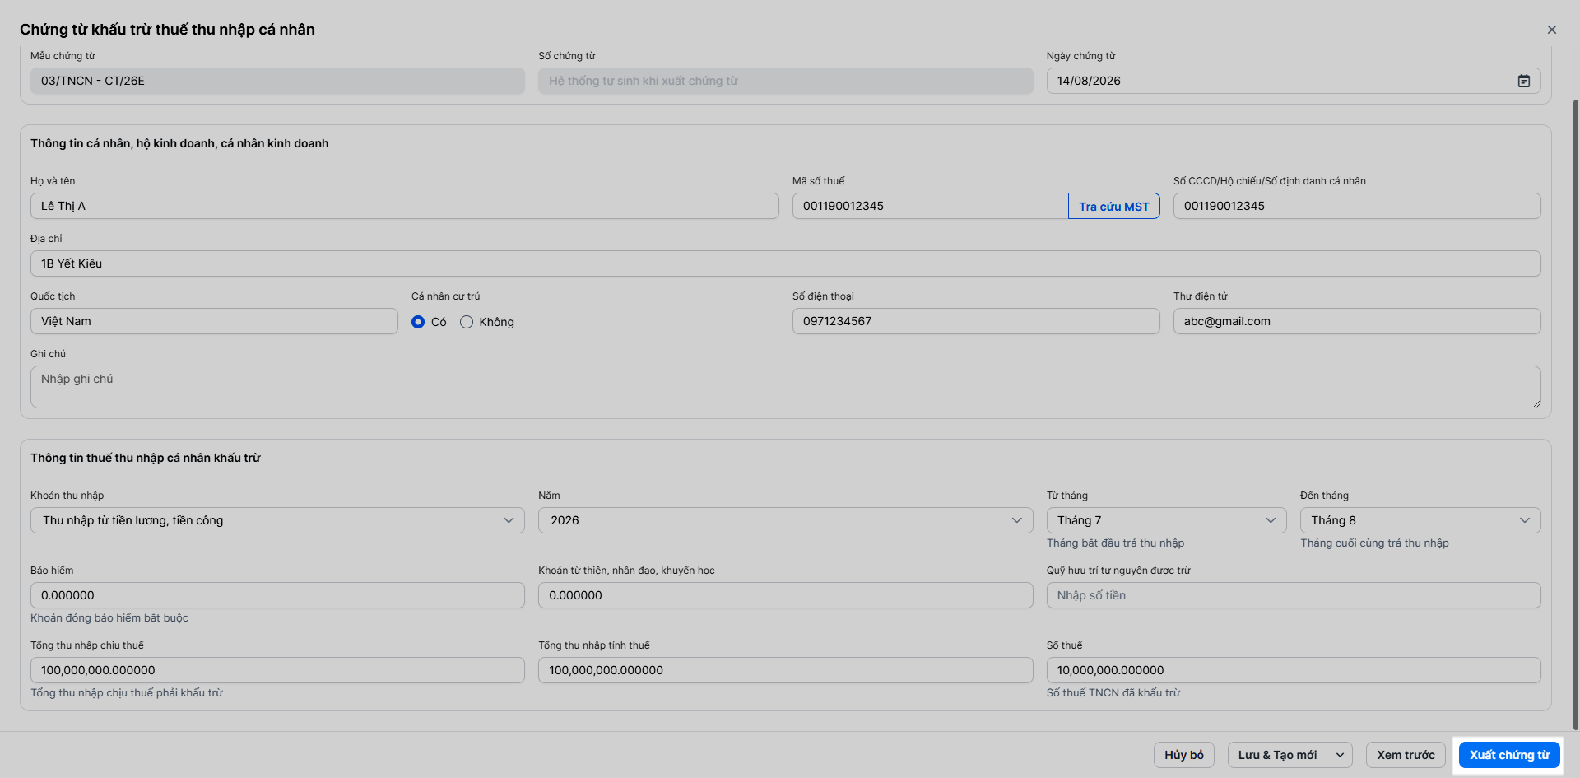Click the Ngày chứng từ date field
The image size is (1580, 778).
coord(1294,81)
